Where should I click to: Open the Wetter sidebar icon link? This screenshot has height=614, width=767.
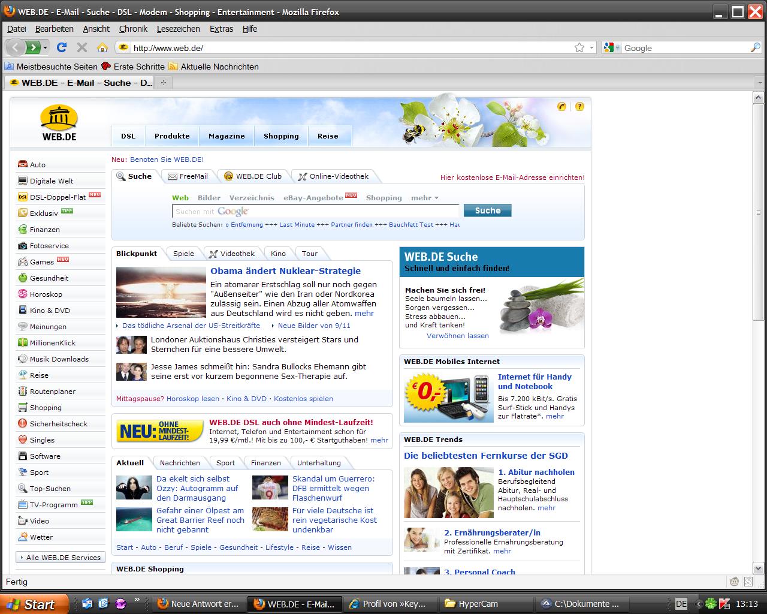click(x=23, y=537)
